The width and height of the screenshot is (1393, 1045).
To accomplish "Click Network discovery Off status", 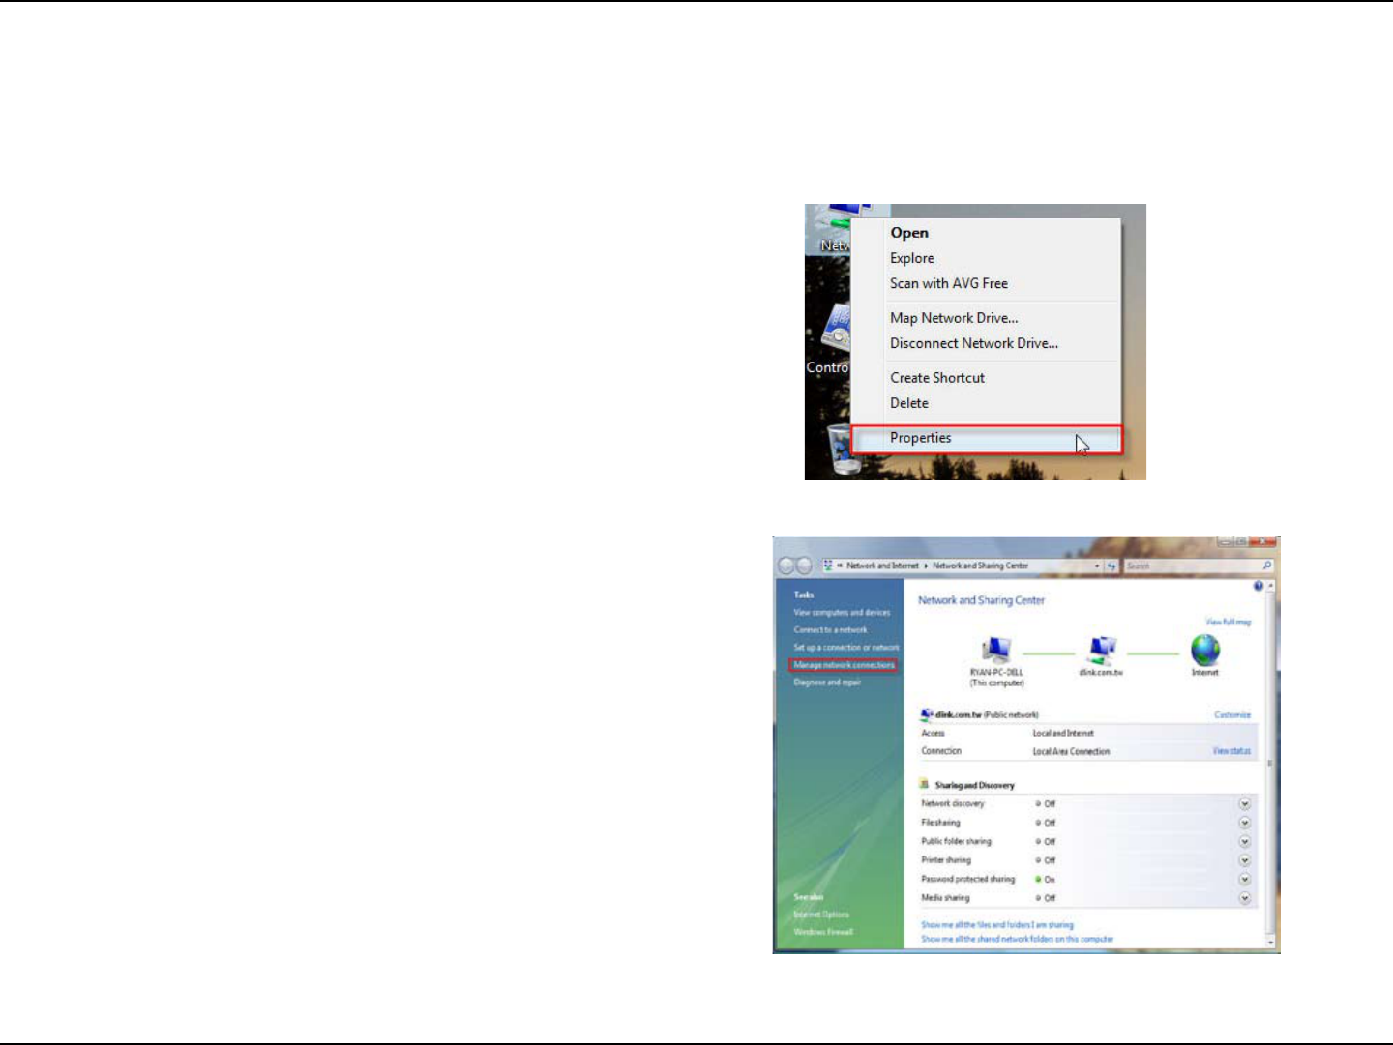I will click(x=1046, y=804).
